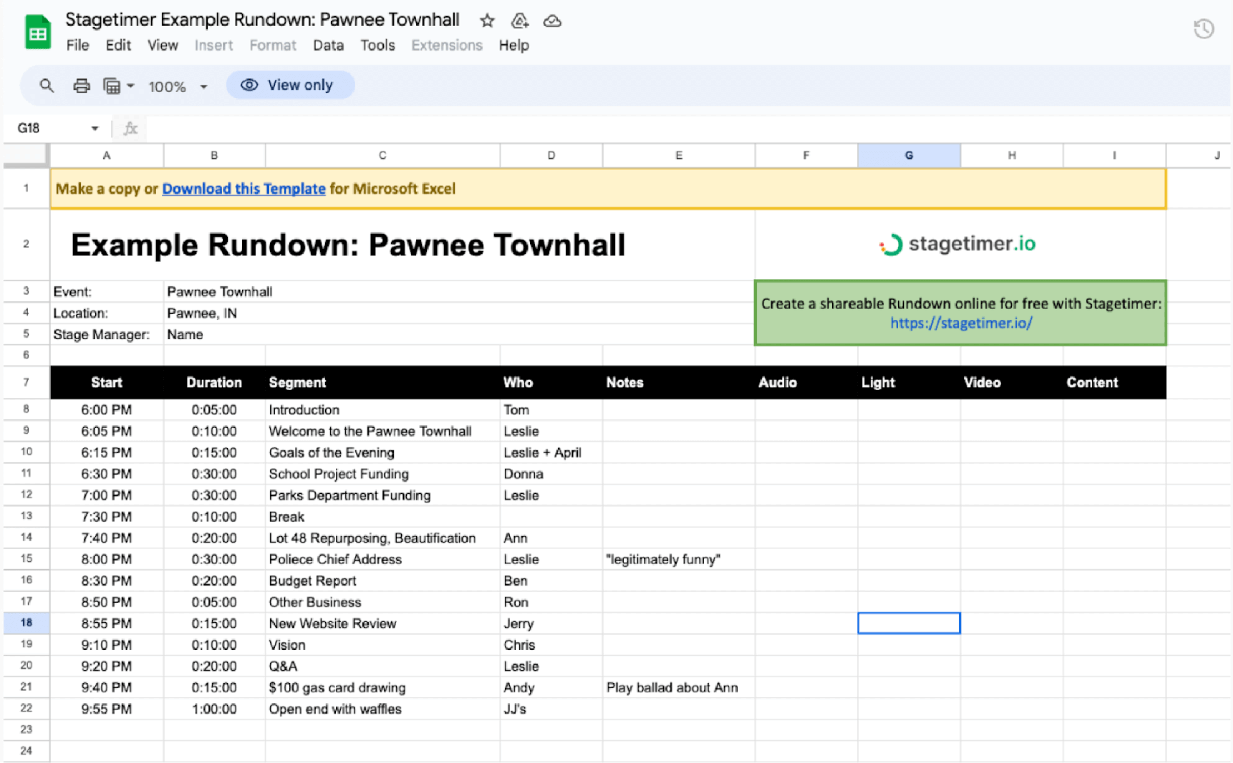The width and height of the screenshot is (1233, 763).
Task: Expand the G18 name box dropdown
Action: point(95,128)
